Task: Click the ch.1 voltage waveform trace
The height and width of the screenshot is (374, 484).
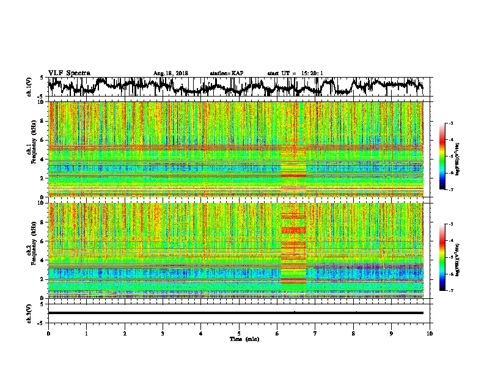Action: [x=235, y=87]
